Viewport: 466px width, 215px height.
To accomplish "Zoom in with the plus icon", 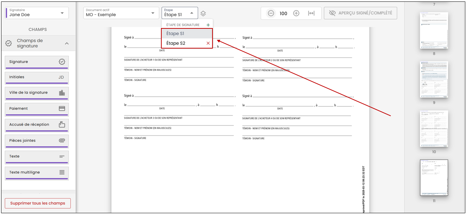I will 296,13.
